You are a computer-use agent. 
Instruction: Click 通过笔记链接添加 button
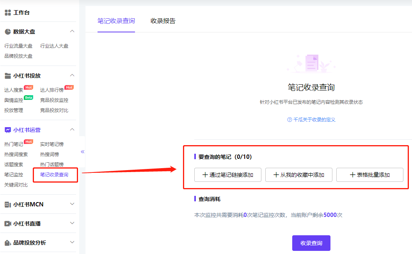(x=228, y=175)
